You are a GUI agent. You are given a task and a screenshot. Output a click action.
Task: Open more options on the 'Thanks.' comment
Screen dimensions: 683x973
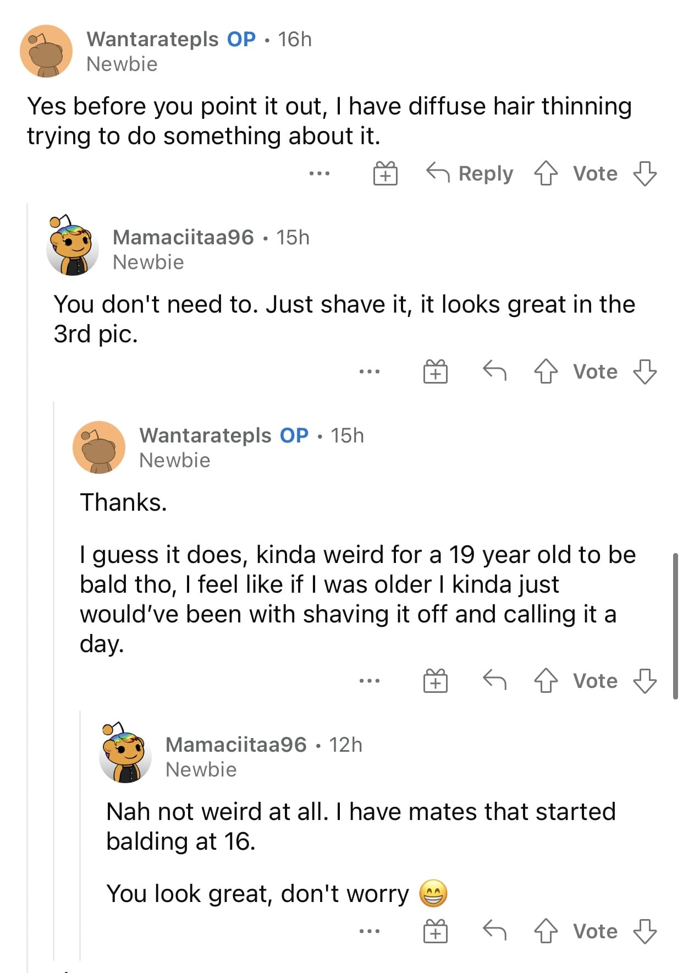tap(369, 681)
